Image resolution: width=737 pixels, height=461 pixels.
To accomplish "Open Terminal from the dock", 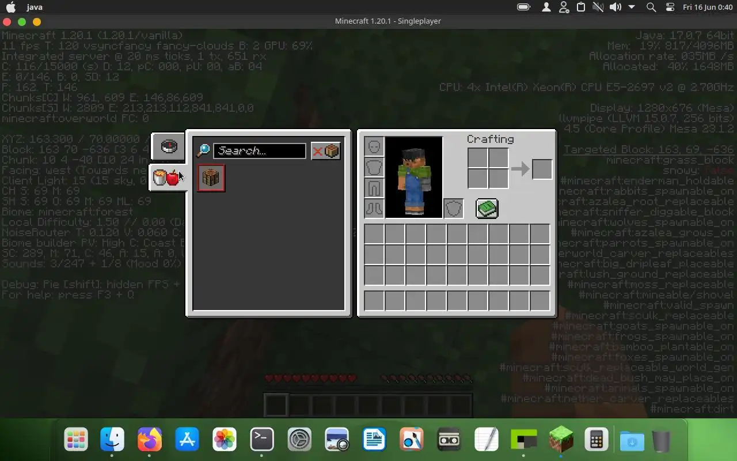I will tap(262, 440).
